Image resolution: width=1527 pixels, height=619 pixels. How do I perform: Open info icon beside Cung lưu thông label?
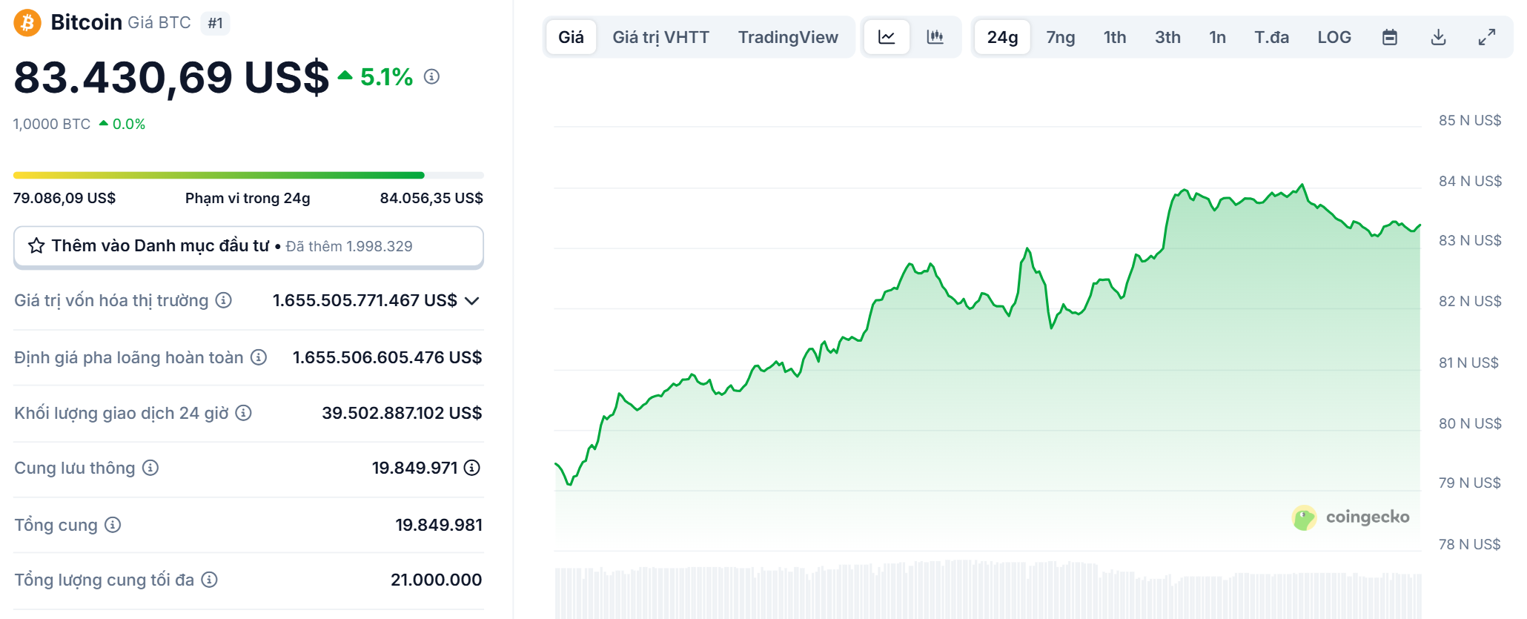coord(150,468)
